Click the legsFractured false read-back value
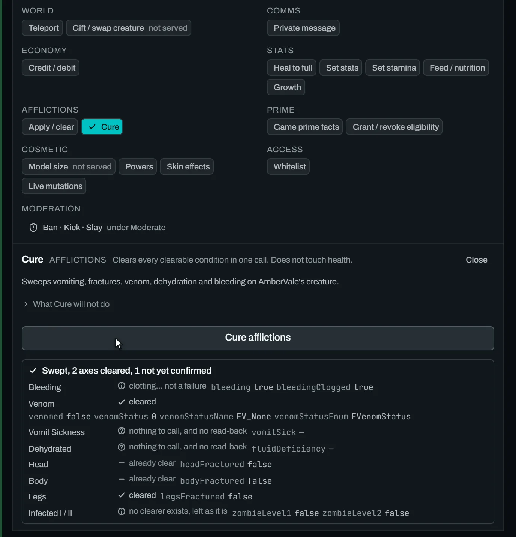 (x=206, y=497)
